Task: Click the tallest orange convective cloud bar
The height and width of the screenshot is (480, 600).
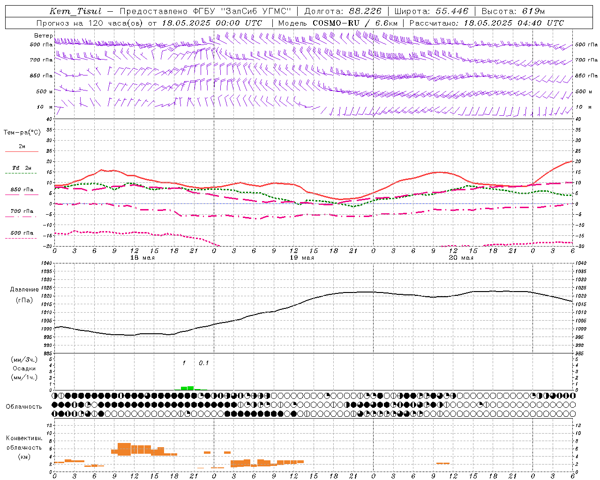Action: point(124,449)
